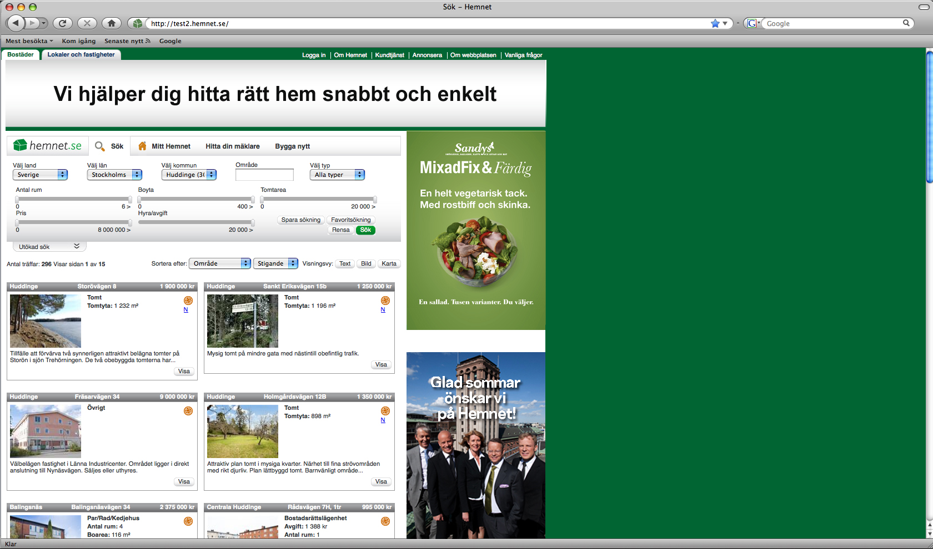Click the search magnifier in Google box
The height and width of the screenshot is (549, 933).
pos(906,23)
